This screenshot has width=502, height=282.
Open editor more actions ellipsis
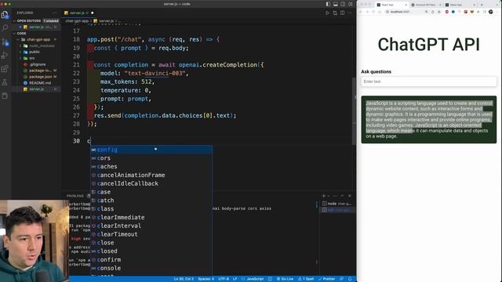click(x=350, y=13)
